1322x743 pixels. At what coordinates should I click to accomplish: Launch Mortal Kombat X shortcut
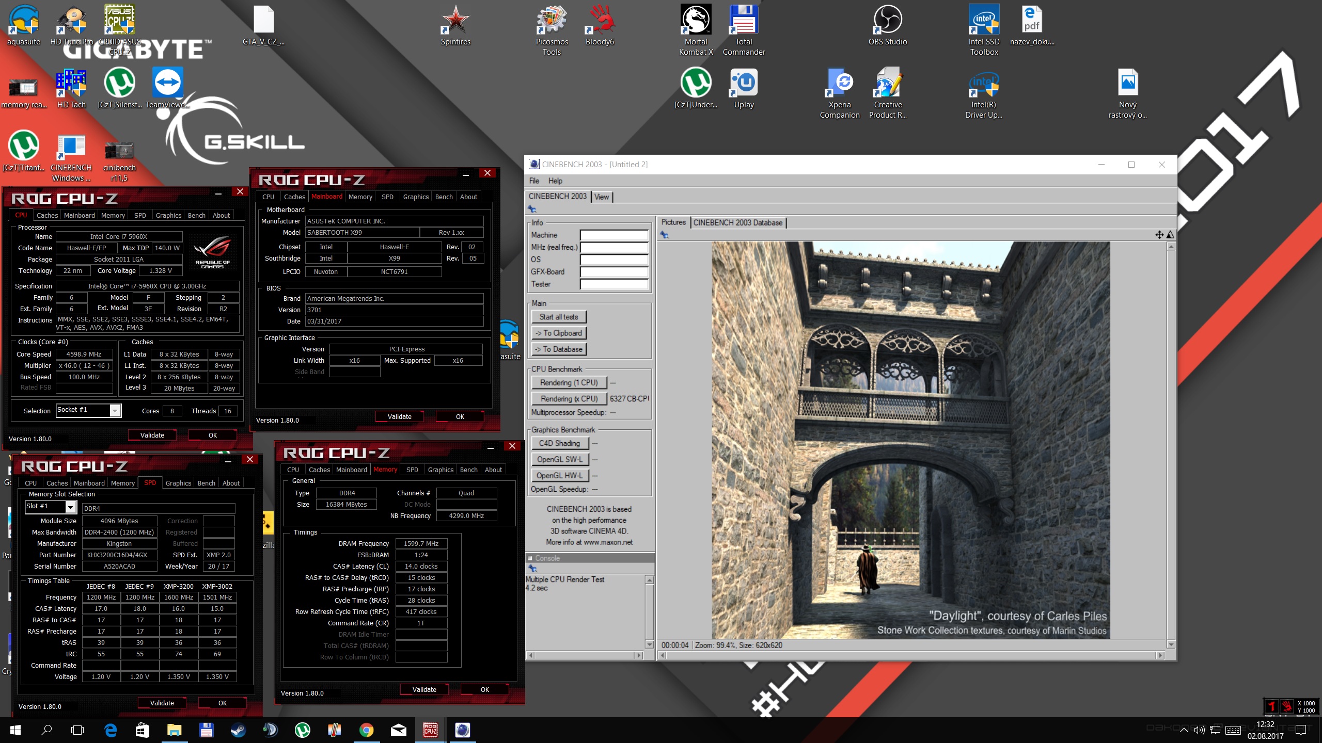[696, 30]
